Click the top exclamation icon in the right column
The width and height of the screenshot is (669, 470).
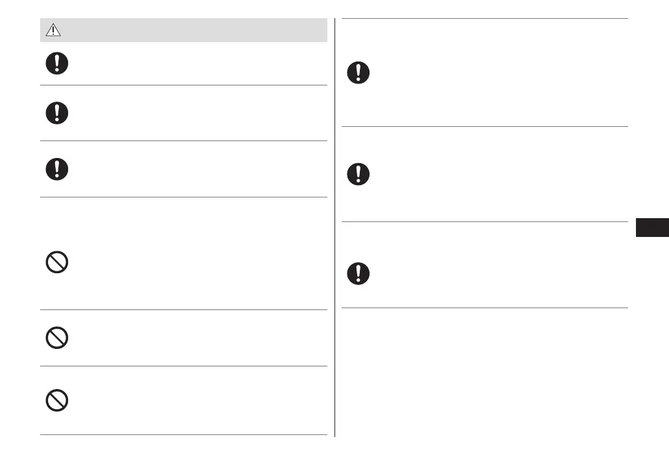[358, 72]
